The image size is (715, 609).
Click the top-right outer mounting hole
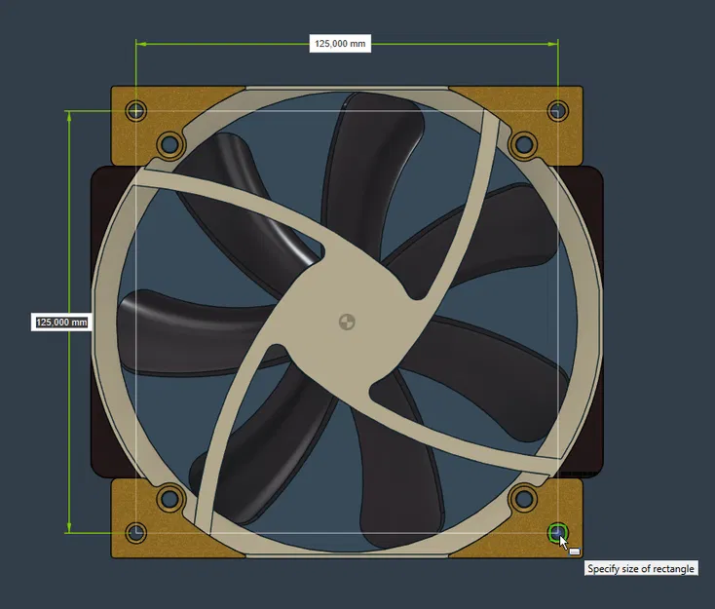click(x=558, y=111)
